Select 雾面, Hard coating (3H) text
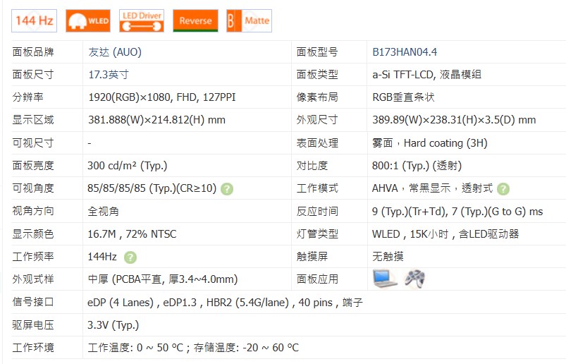566x364 pixels. (x=429, y=143)
